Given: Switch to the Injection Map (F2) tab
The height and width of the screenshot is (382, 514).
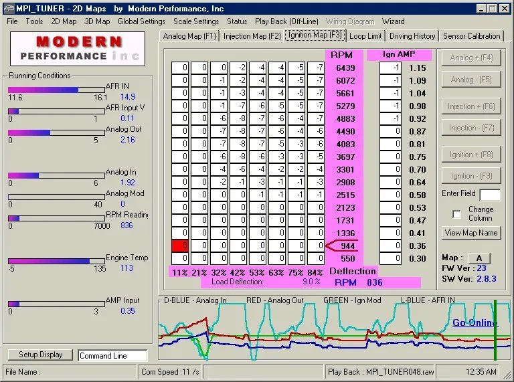Looking at the screenshot, I should pyautogui.click(x=252, y=36).
